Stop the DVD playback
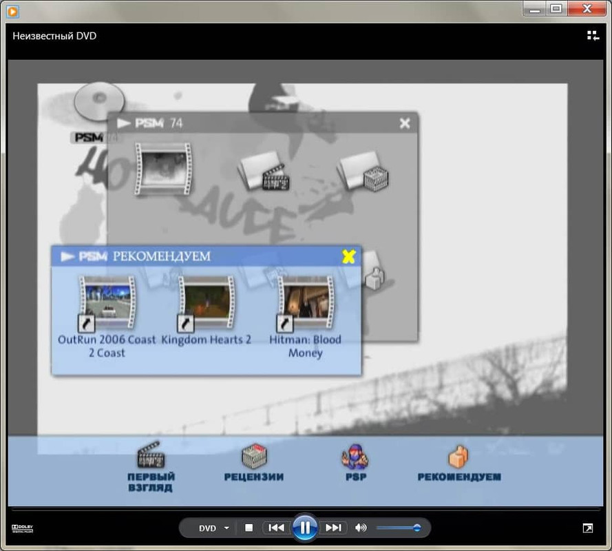This screenshot has height=551, width=612. point(249,528)
